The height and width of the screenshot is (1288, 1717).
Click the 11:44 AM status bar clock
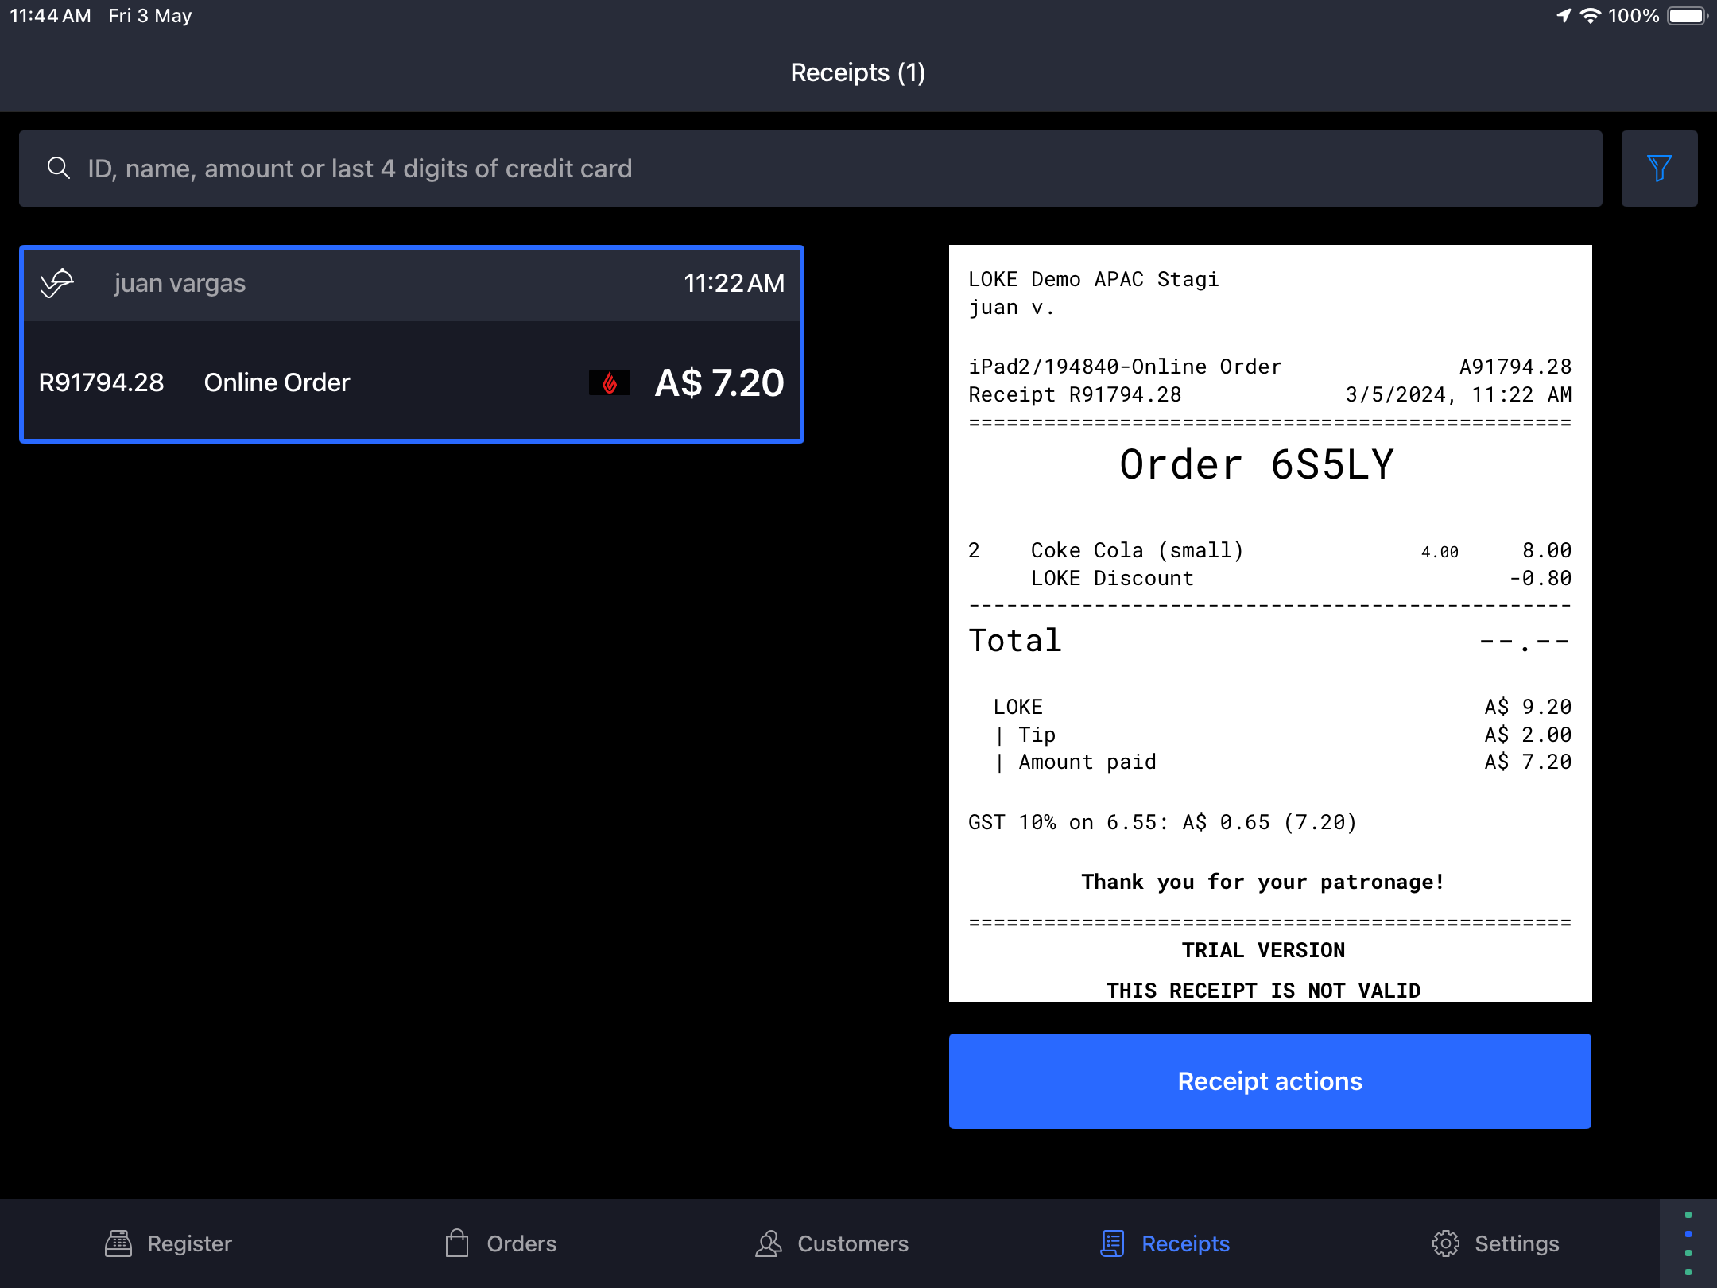pos(50,16)
